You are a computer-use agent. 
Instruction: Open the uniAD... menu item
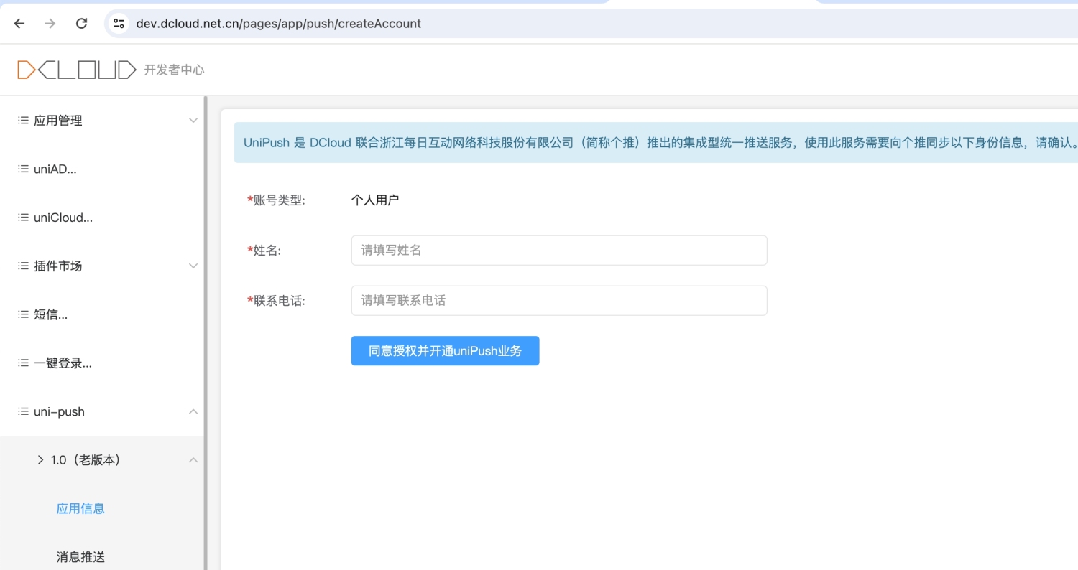[x=55, y=169]
